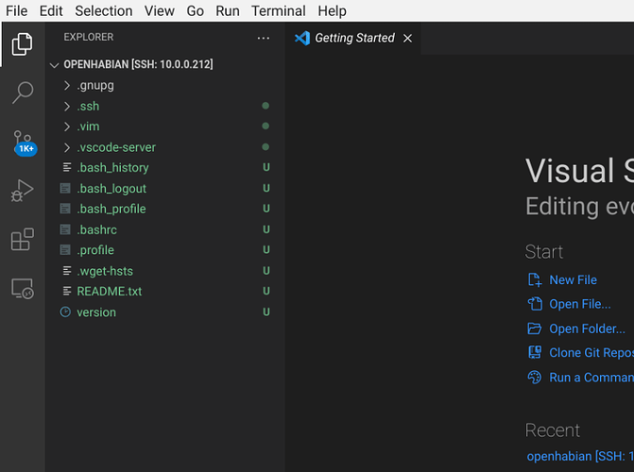Screen dimensions: 634x472
Task: Click file icon beside .wget-hsts
Action: tap(67, 271)
